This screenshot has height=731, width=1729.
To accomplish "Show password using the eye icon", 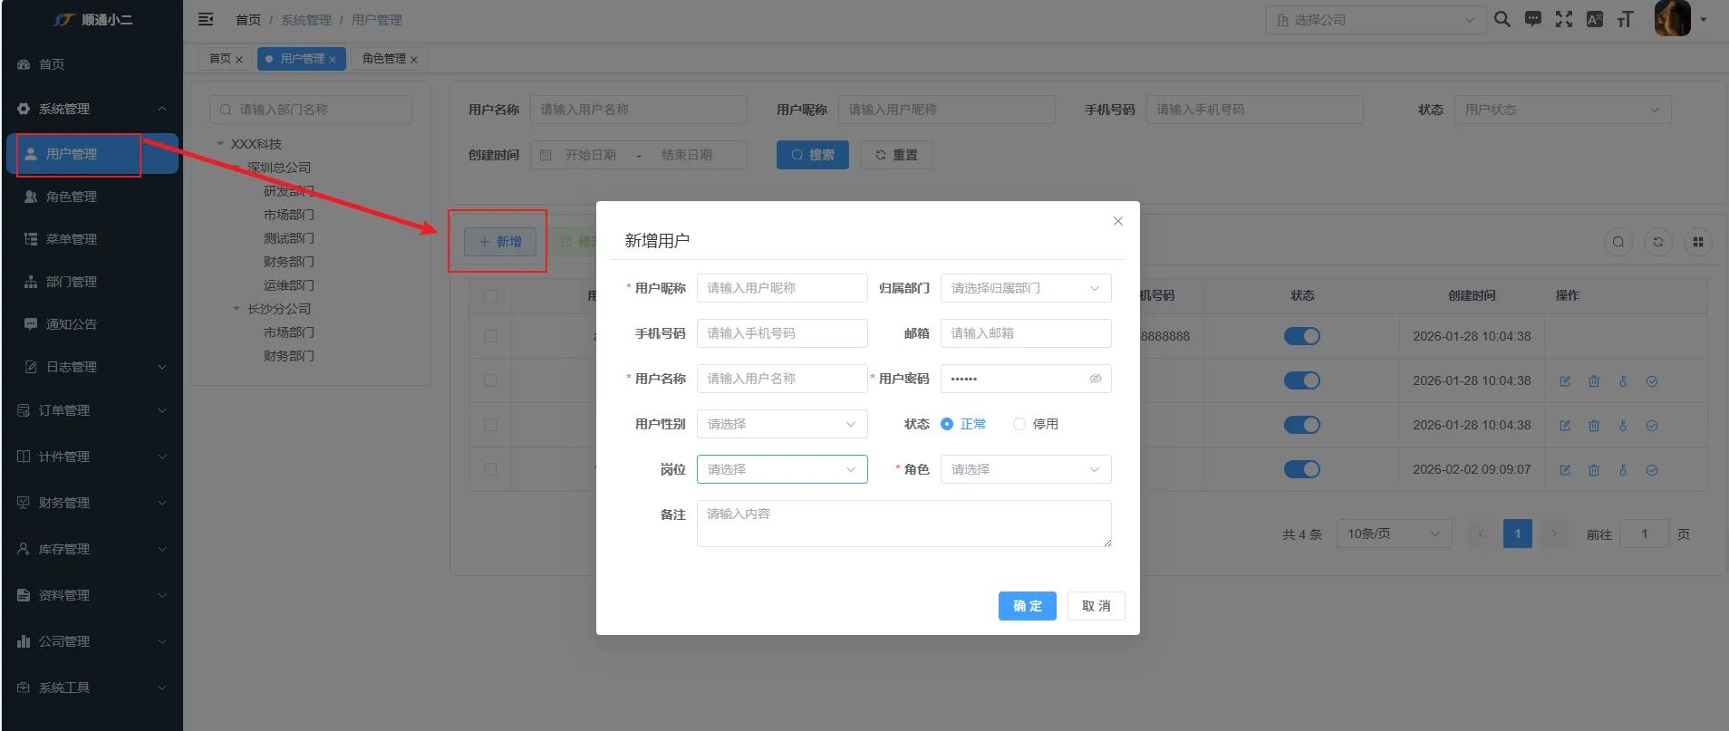I will pyautogui.click(x=1095, y=379).
